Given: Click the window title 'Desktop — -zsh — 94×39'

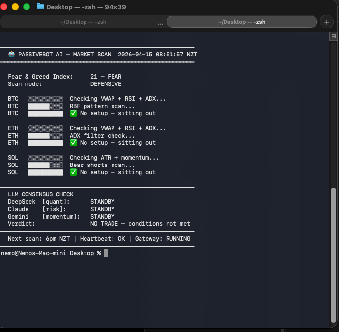Looking at the screenshot, I should (86, 7).
